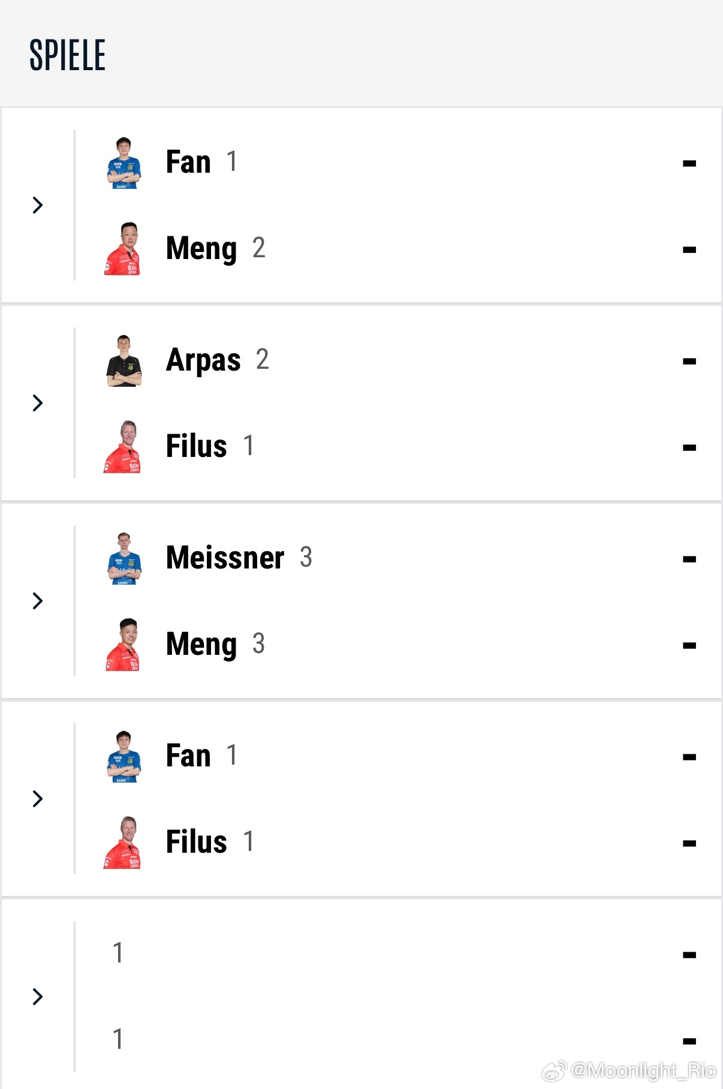Open player name Meissner
The width and height of the screenshot is (723, 1089).
pos(225,558)
